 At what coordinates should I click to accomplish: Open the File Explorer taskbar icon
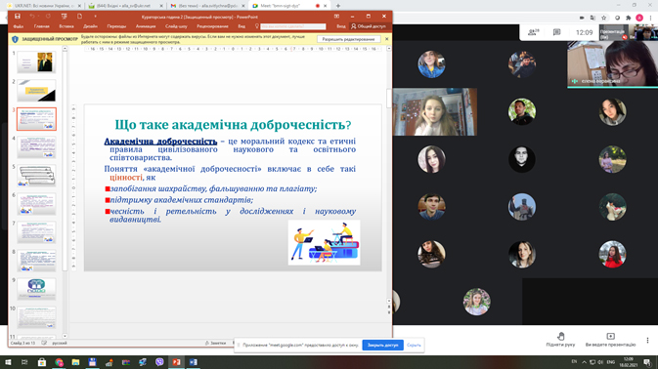pos(75,362)
